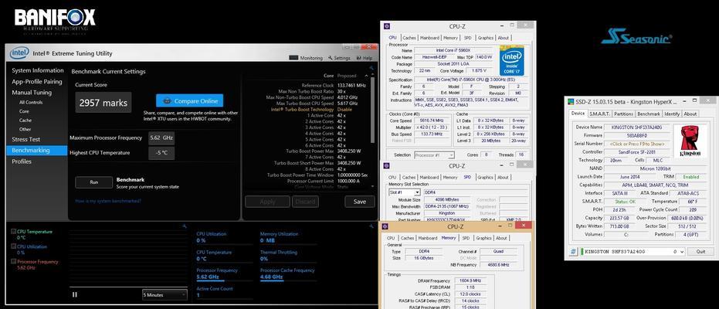Screen dimensions: 719x309
Task: Toggle the CPU Utilization graph checkbox
Action: coord(13,246)
